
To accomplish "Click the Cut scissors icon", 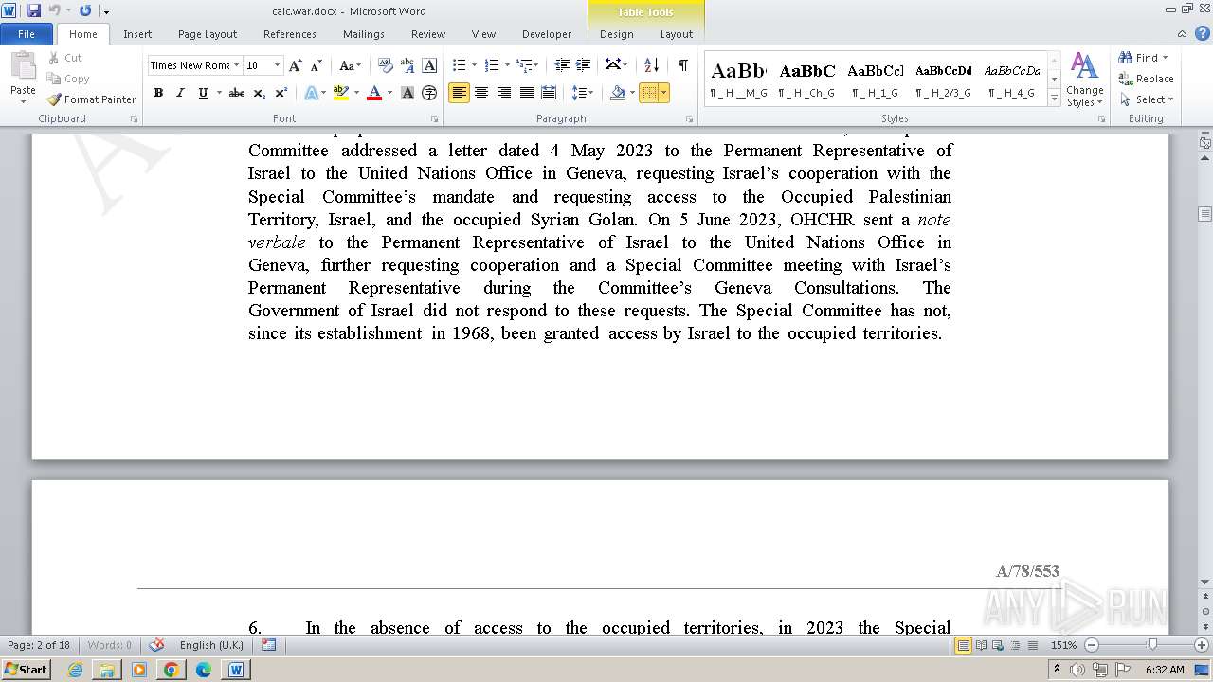I will click(53, 58).
